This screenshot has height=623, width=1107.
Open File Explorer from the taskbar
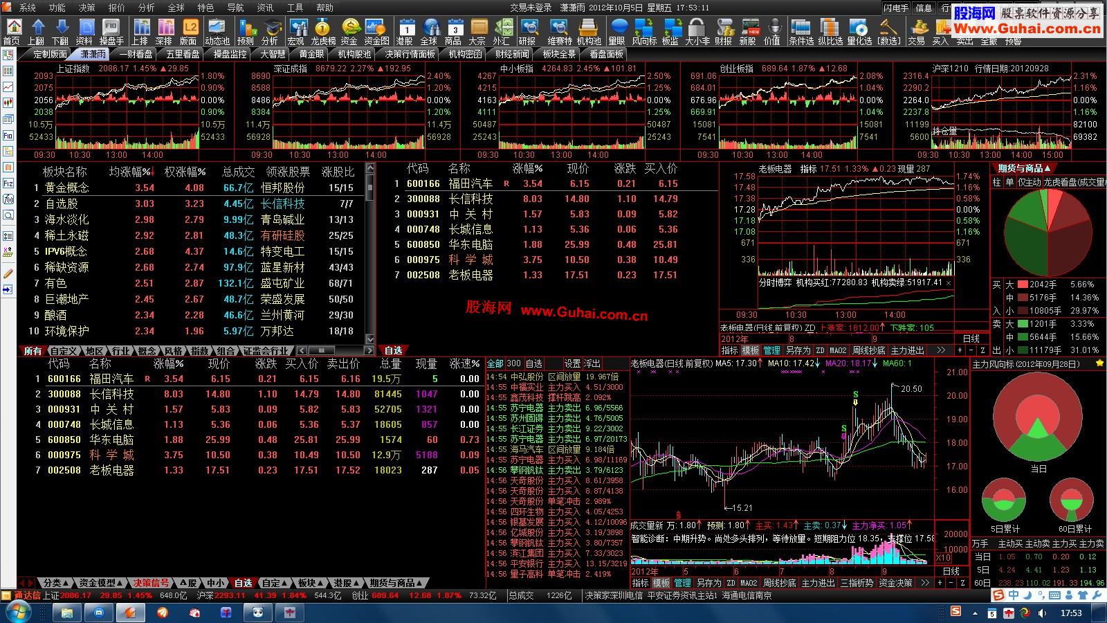point(67,613)
